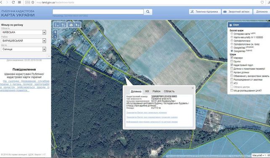The height and width of the screenshot is (158, 270).
Task: Uncheck the Кадастровий поділ layer
Action: (x=232, y=65)
